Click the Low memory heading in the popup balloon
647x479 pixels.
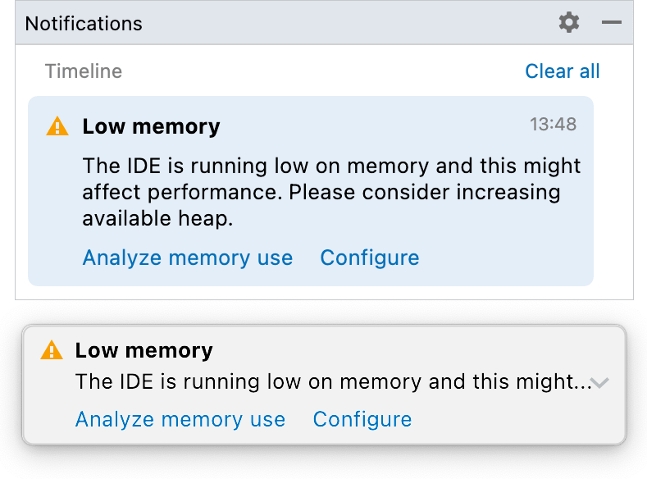[x=144, y=350]
